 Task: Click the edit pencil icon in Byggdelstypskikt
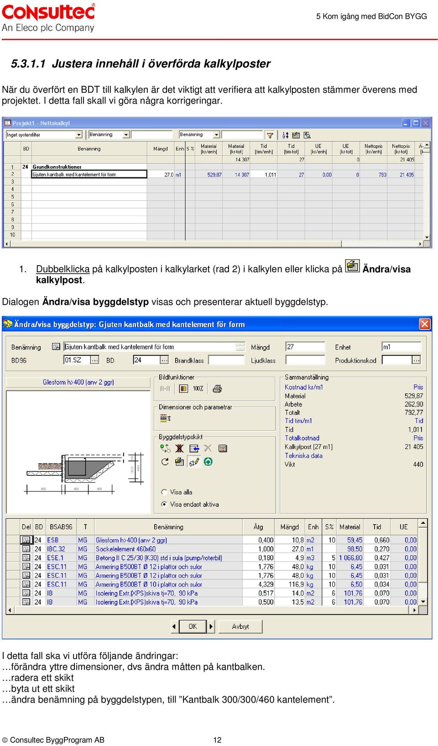[194, 462]
